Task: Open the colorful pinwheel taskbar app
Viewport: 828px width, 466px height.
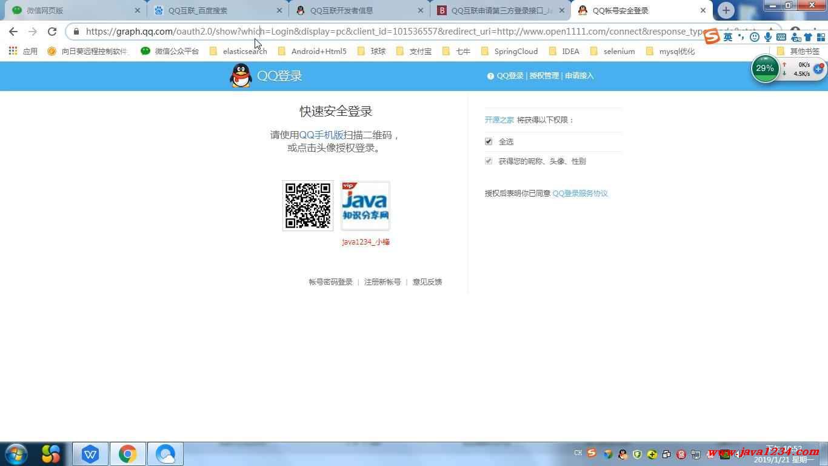Action: [51, 454]
